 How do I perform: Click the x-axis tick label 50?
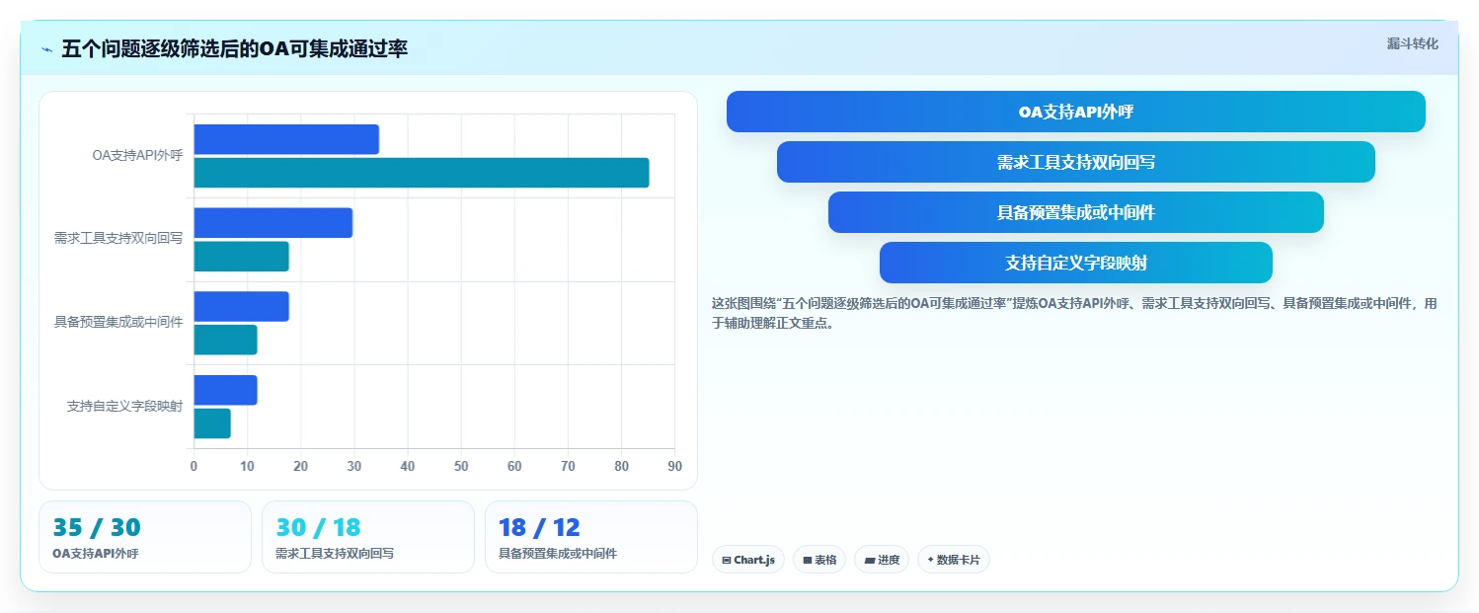click(461, 466)
